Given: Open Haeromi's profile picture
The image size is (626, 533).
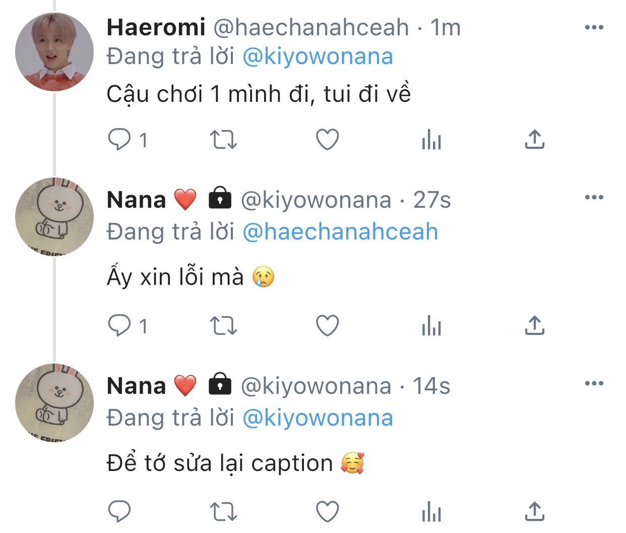Looking at the screenshot, I should (x=54, y=52).
